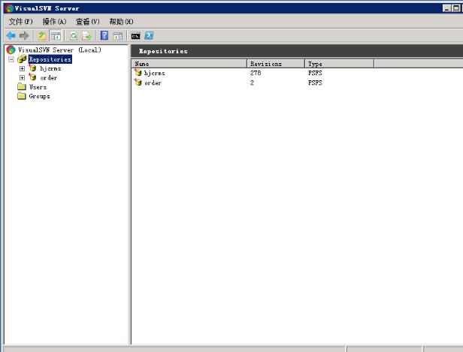
Task: Click the VisualSVN Server (Local) tree icon
Action: [11, 50]
